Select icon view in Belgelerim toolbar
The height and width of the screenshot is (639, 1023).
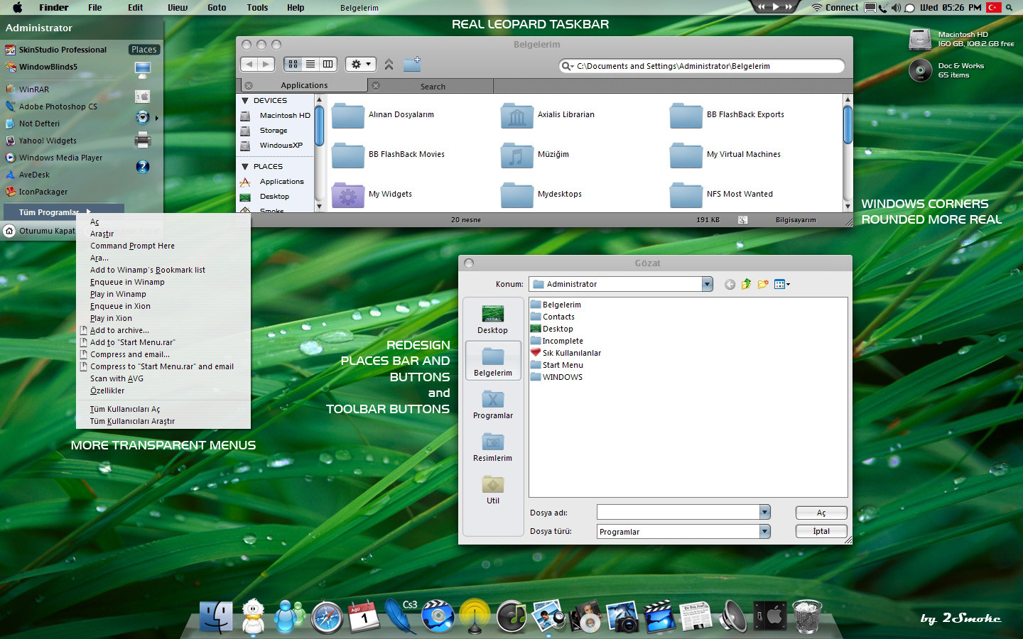point(293,64)
